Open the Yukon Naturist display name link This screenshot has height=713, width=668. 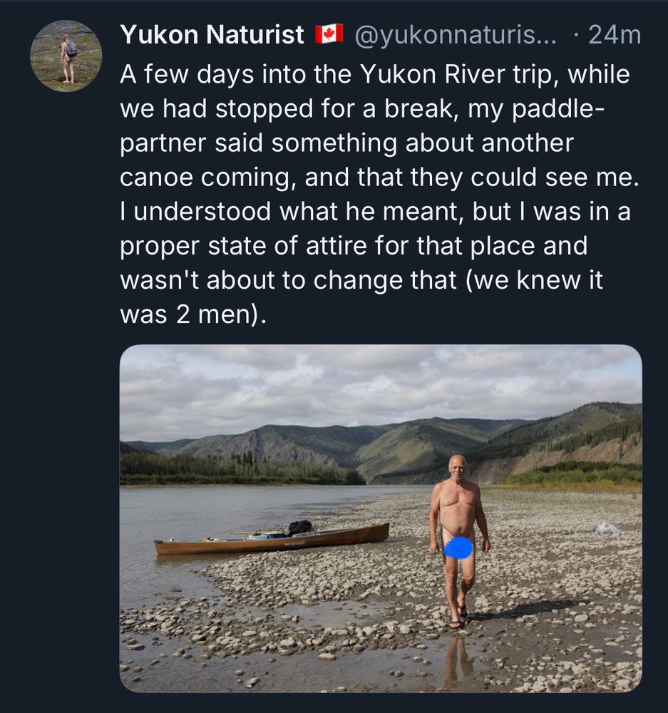pyautogui.click(x=212, y=34)
